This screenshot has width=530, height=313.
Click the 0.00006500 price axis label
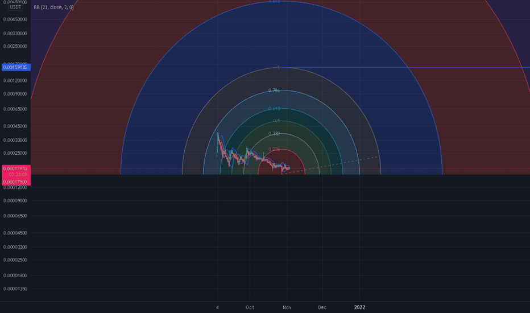(x=15, y=216)
